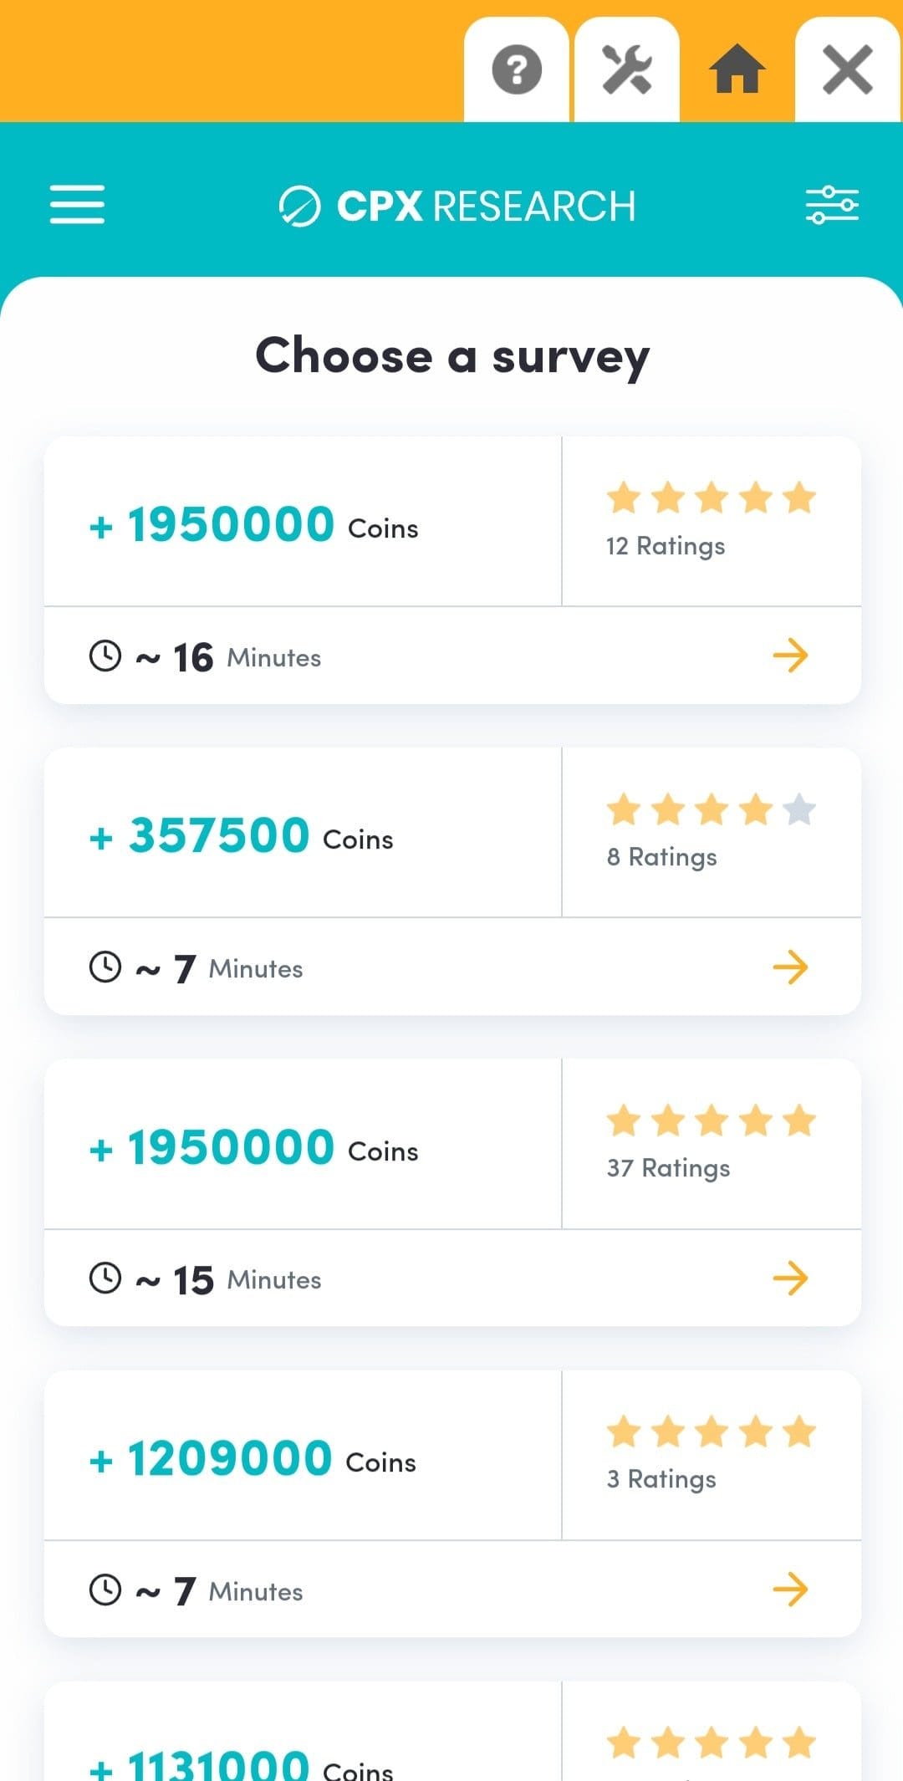Image resolution: width=903 pixels, height=1781 pixels.
Task: Go to home via house icon
Action: click(737, 69)
